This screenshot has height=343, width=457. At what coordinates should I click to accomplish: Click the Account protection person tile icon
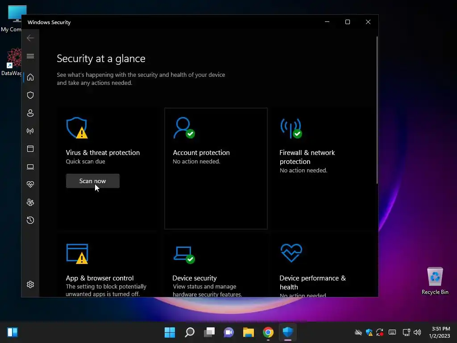[x=184, y=128]
